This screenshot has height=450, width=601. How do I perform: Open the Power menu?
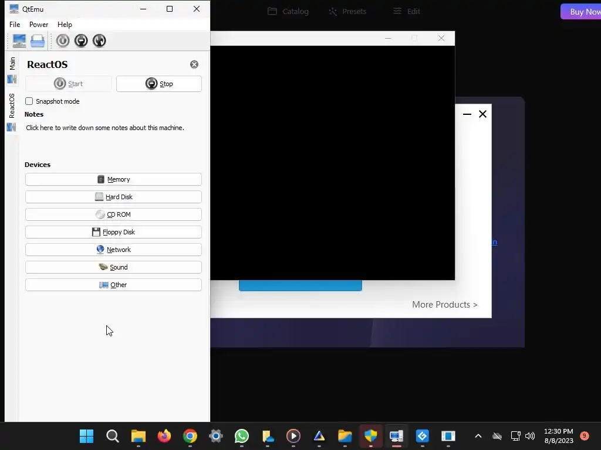[39, 25]
